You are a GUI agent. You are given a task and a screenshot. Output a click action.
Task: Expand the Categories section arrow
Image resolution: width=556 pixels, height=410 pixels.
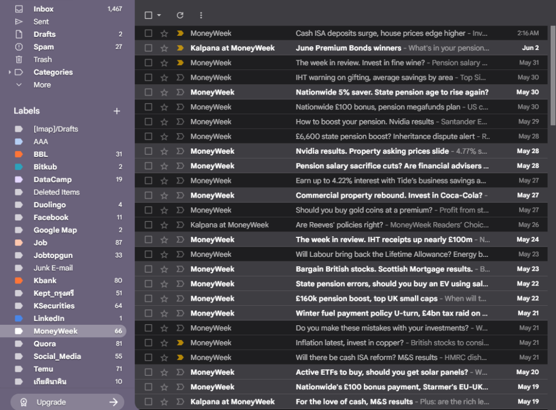pyautogui.click(x=10, y=72)
